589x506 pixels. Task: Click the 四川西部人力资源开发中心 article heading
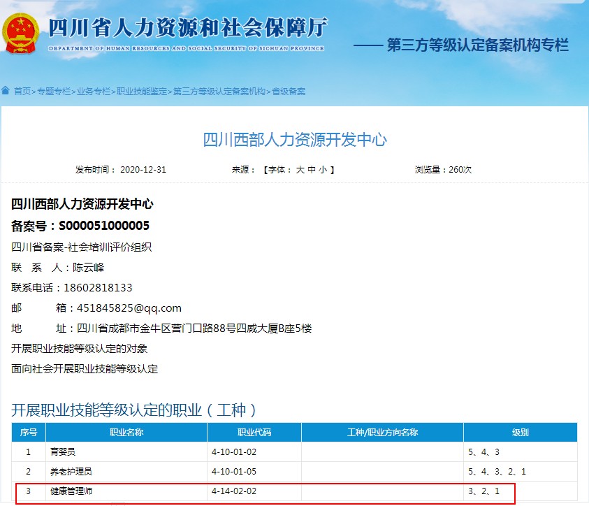[x=295, y=140]
